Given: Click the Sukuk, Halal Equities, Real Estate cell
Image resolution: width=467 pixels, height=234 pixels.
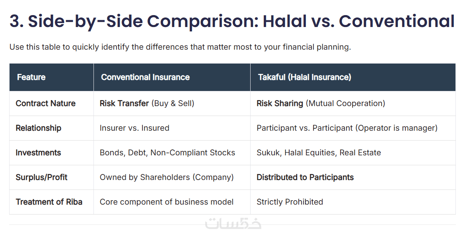Looking at the screenshot, I should click(319, 153).
